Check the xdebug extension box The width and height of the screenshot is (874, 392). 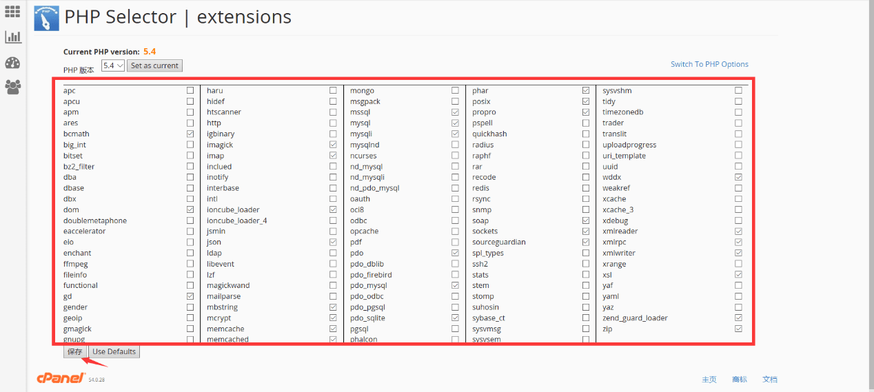(x=738, y=220)
